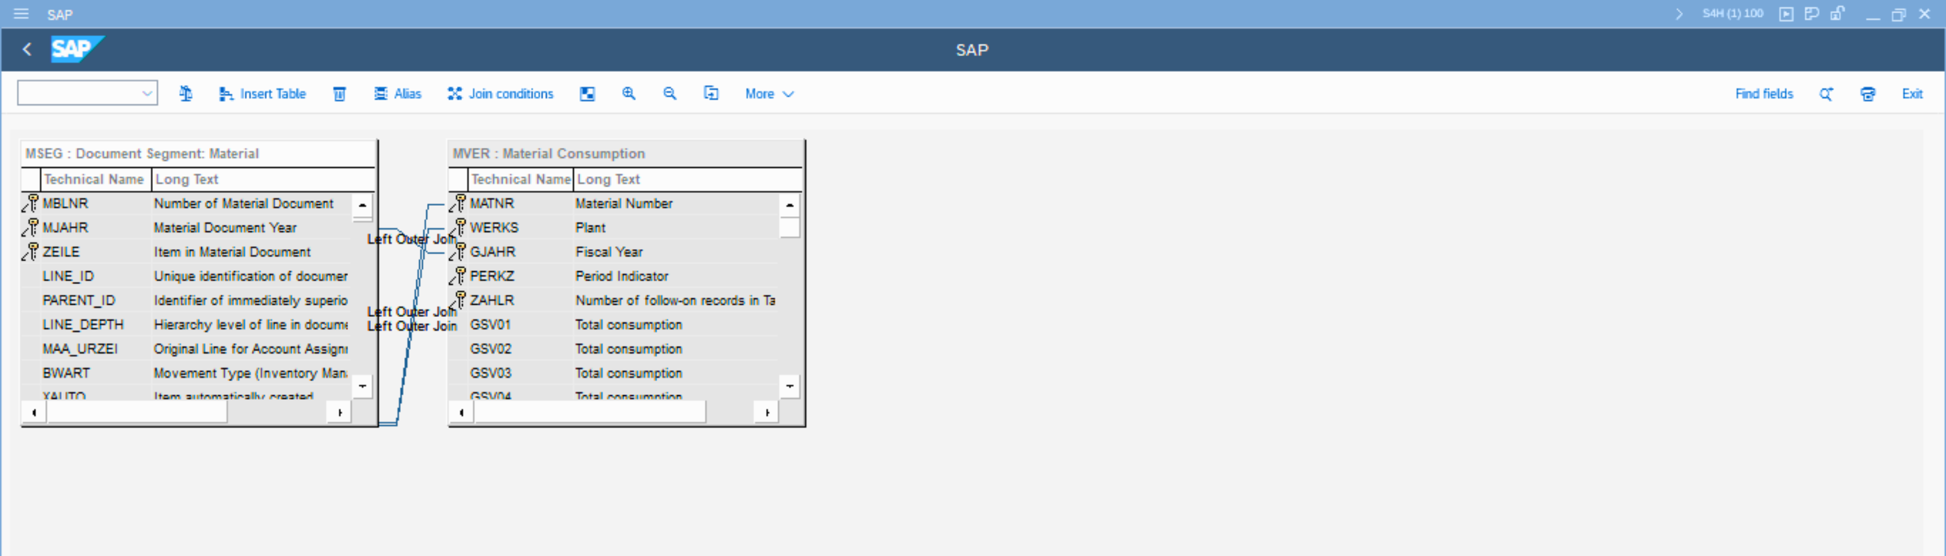Open the navigation pane checkered icon

(x=587, y=93)
